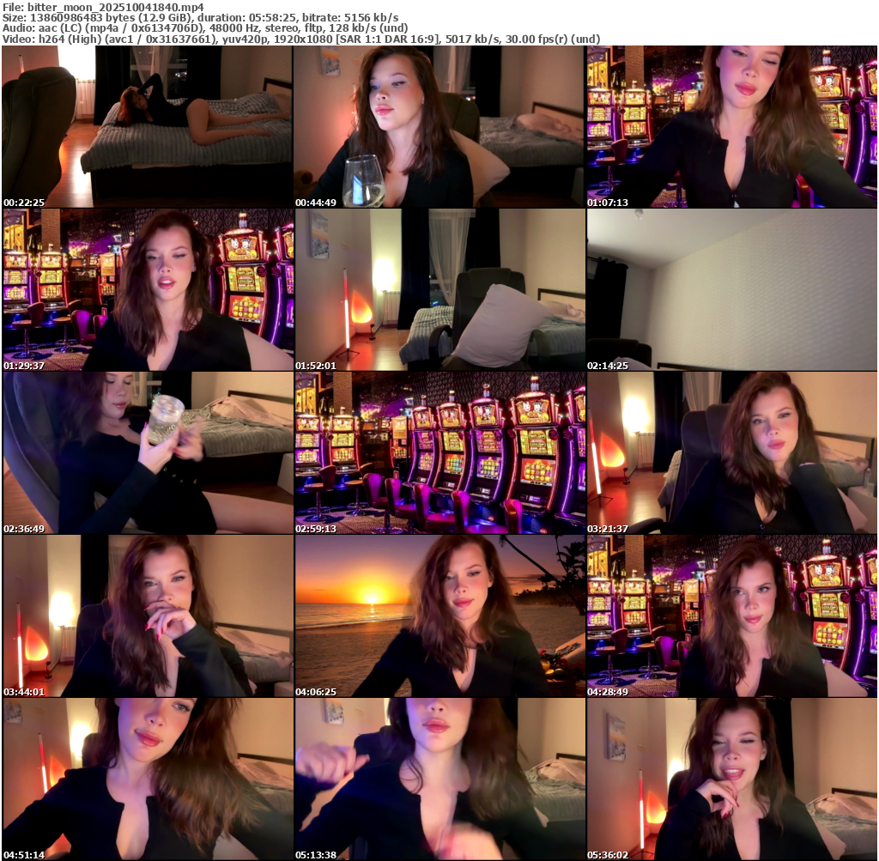
Task: Select the thumbnail timestamped 04:28:49
Action: point(731,616)
